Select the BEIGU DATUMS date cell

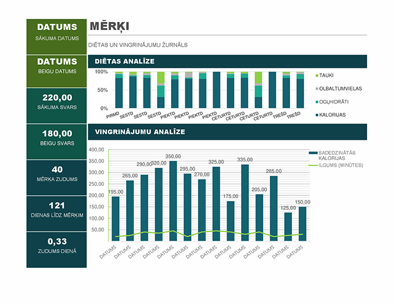[57, 66]
